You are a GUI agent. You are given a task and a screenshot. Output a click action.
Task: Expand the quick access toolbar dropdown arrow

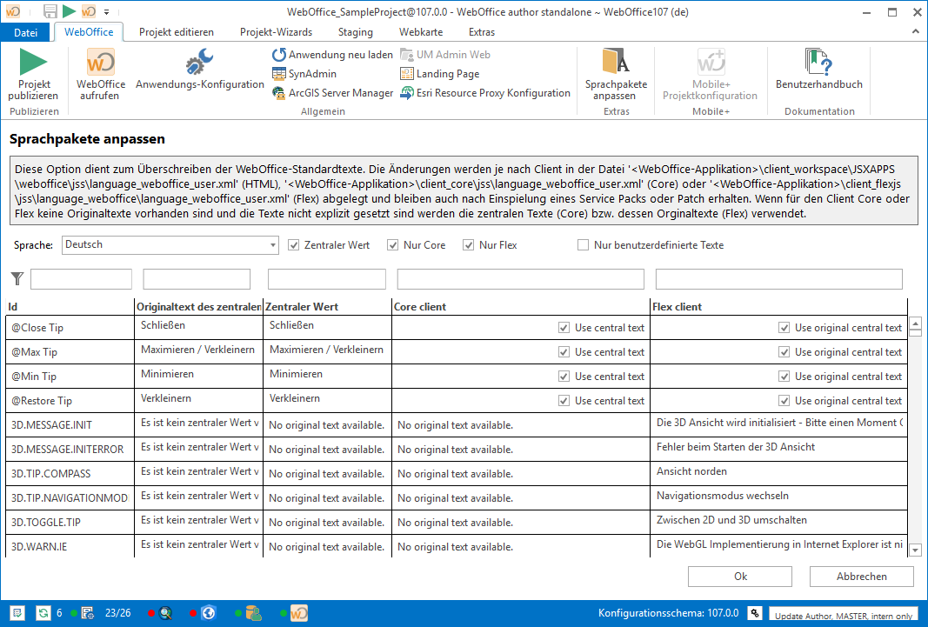pos(106,12)
